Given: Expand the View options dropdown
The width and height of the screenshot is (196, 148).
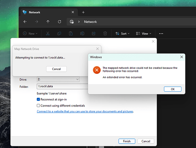Looking at the screenshot, I should [x=143, y=34].
